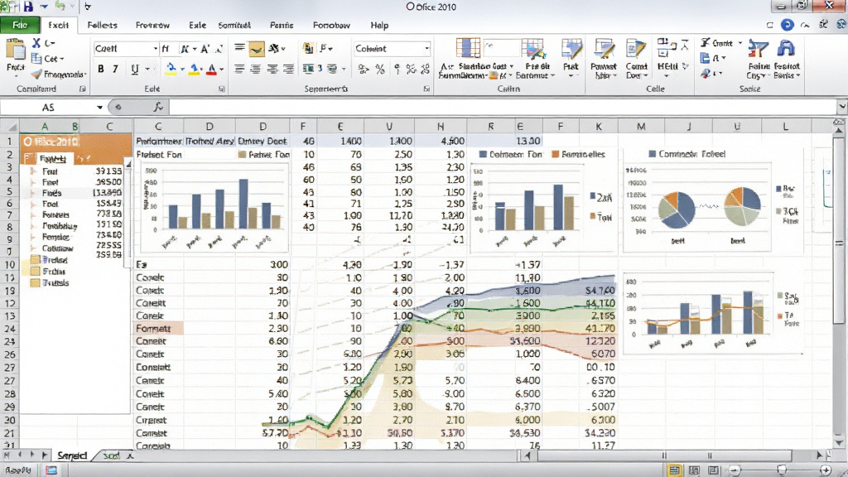Click the Frrelisd folder in the left pane
The image size is (848, 477).
pyautogui.click(x=48, y=260)
